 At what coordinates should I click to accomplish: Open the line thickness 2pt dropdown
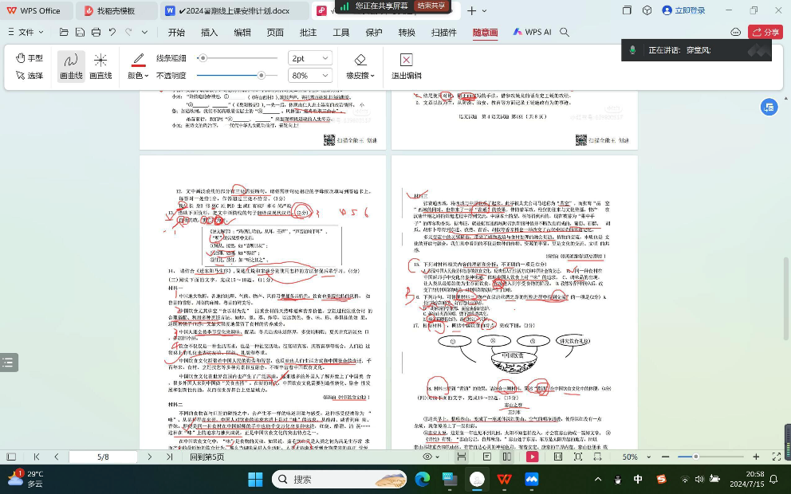click(309, 58)
